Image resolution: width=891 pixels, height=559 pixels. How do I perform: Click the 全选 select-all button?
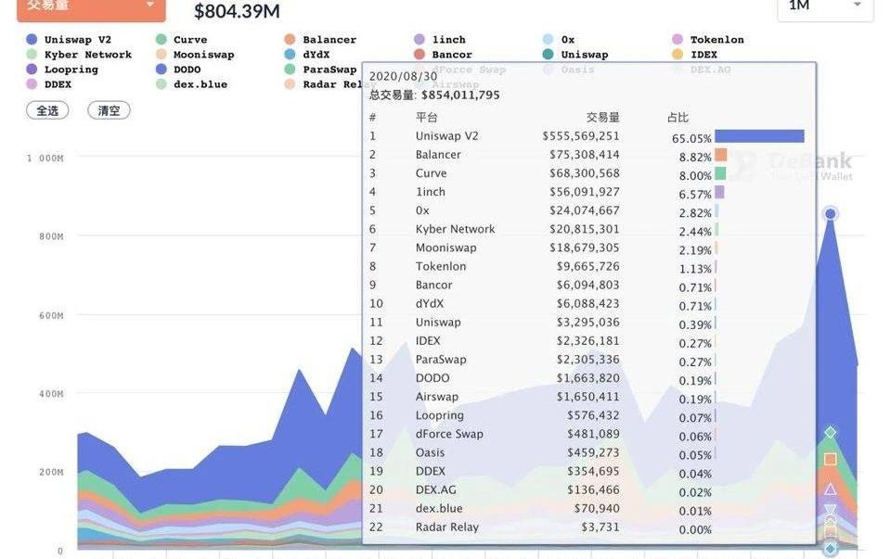[x=47, y=110]
